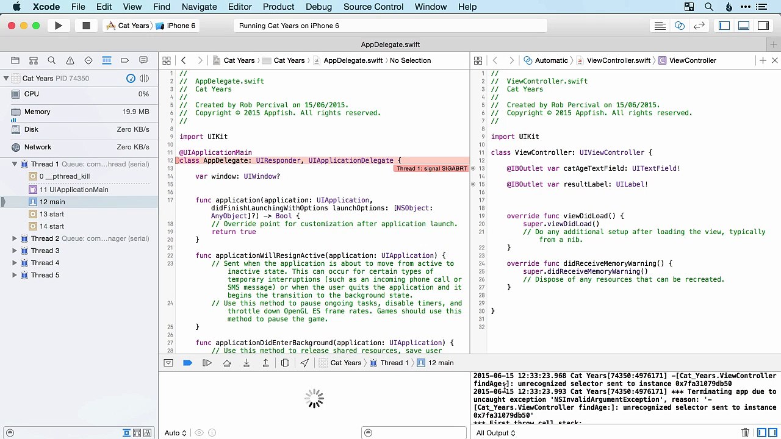781x439 pixels.
Task: Open the Editor menu
Action: (240, 7)
